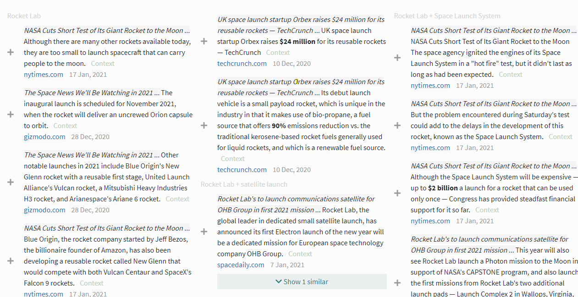Open Context after 'known as the Space Launch System'
The width and height of the screenshot is (578, 297).
tap(561, 137)
